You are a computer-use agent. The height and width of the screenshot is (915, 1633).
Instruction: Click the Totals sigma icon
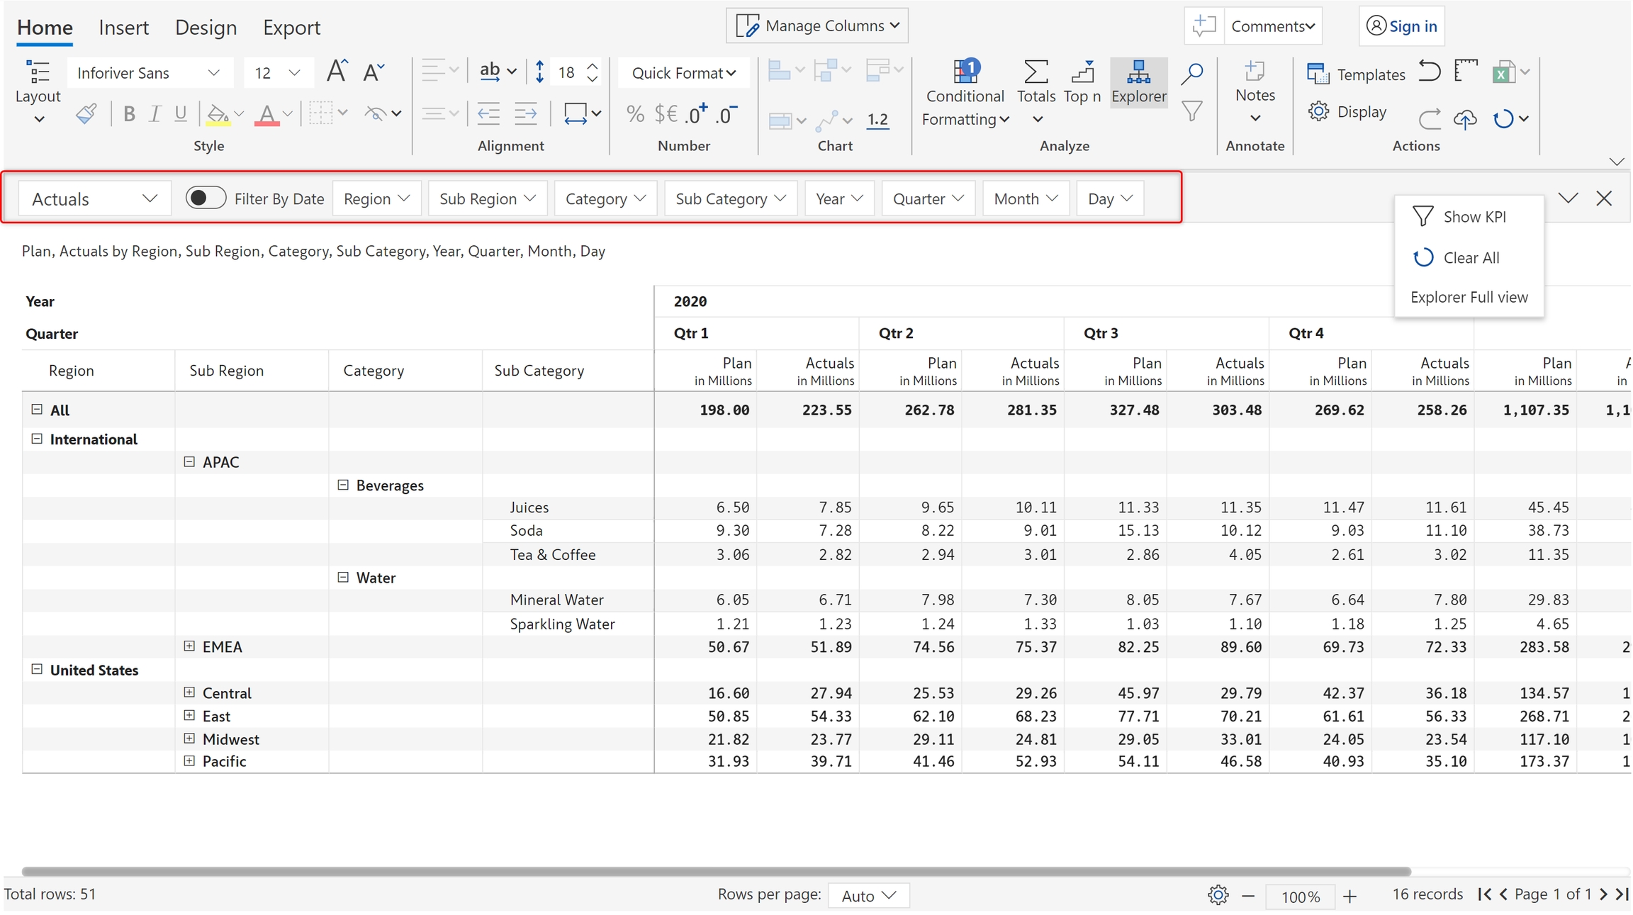[1036, 72]
